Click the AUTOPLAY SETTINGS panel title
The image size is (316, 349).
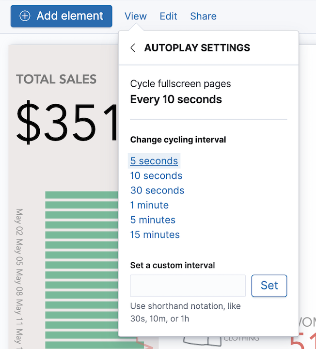pyautogui.click(x=197, y=48)
